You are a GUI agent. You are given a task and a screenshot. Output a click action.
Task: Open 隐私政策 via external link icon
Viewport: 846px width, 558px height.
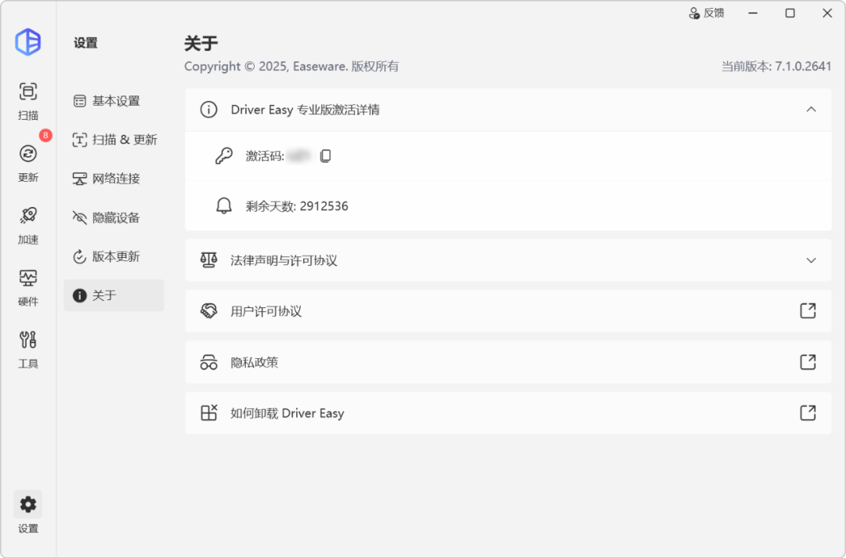(x=808, y=362)
